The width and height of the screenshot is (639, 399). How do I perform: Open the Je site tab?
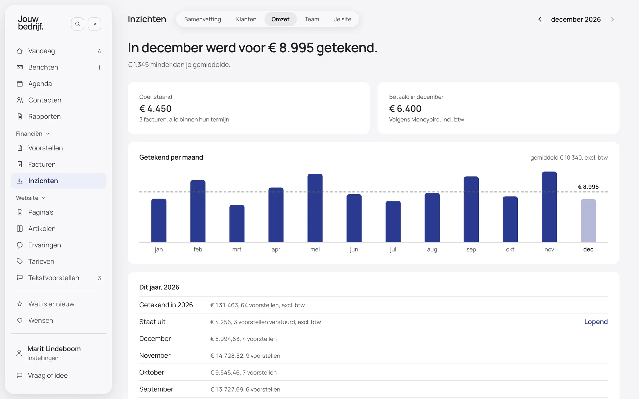343,19
